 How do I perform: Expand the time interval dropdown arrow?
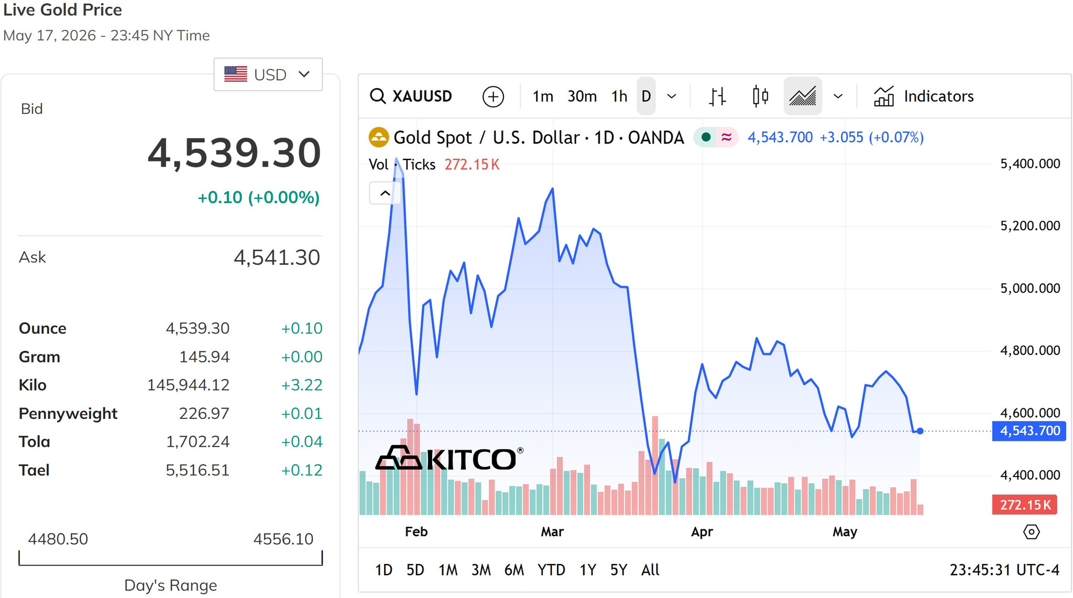coord(672,96)
